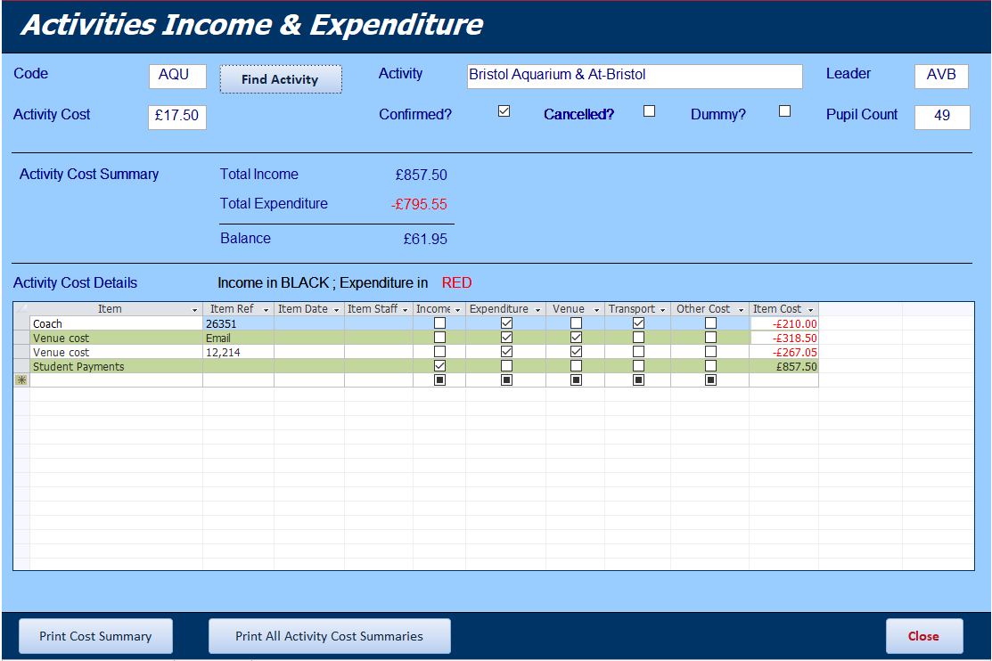Toggle Venue checkbox in Email venue cost row
992x661 pixels.
pyautogui.click(x=576, y=338)
